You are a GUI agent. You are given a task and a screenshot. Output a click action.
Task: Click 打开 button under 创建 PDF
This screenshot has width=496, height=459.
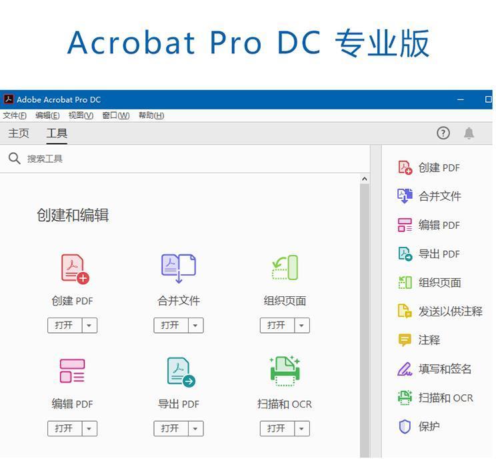[65, 326]
